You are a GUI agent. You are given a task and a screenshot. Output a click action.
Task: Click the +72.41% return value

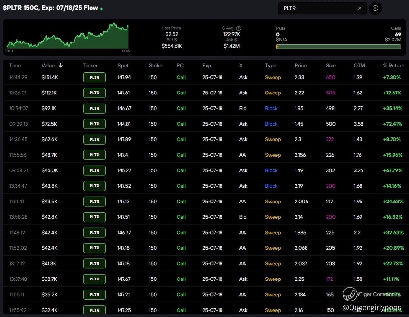point(393,124)
